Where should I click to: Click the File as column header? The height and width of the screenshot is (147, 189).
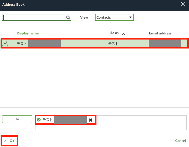pyautogui.click(x=113, y=33)
